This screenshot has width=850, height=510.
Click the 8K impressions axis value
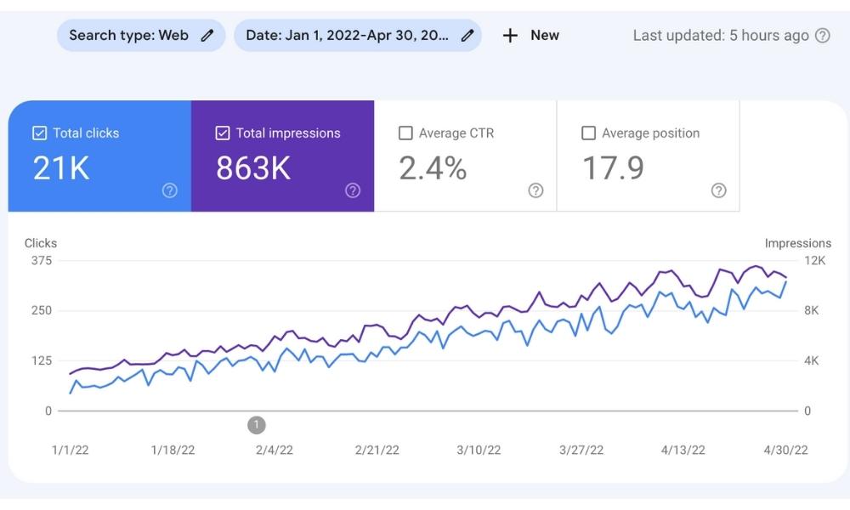pyautogui.click(x=812, y=310)
